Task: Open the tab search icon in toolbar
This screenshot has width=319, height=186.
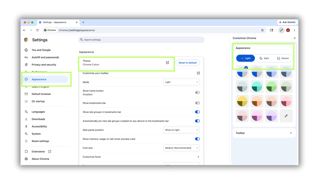Action: point(271,30)
